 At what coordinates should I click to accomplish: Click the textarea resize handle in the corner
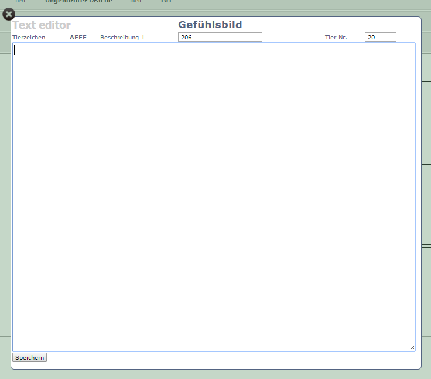pos(412,348)
